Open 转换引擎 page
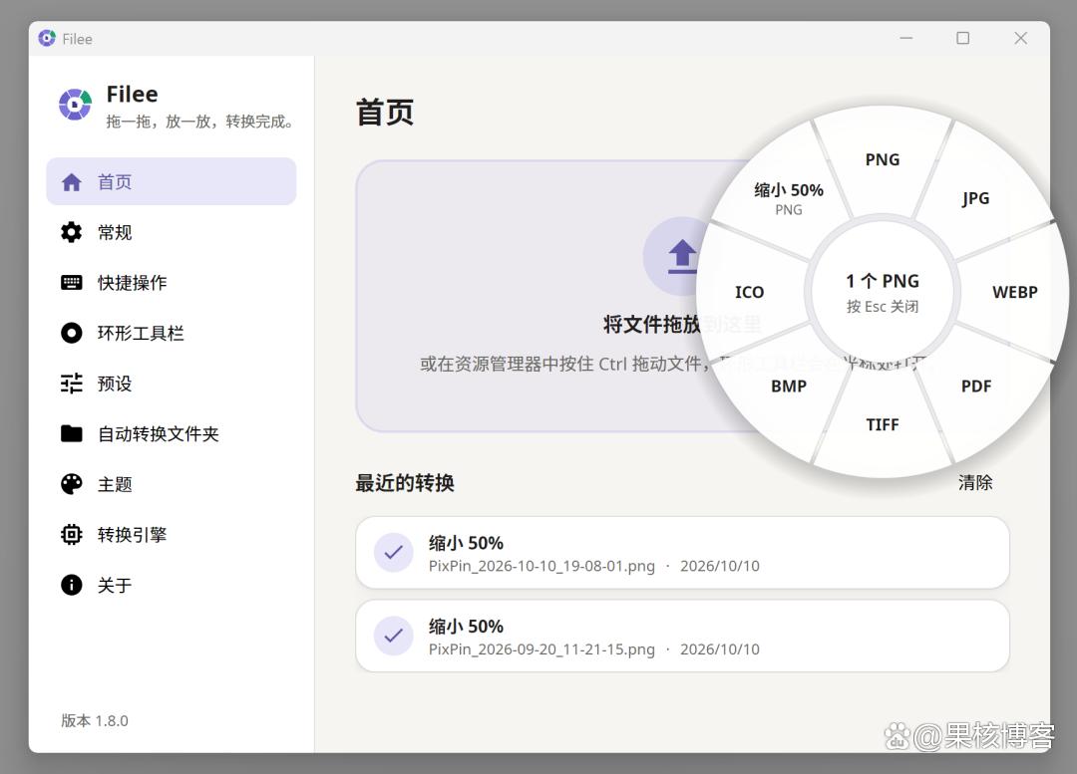The height and width of the screenshot is (774, 1077). pos(172,535)
